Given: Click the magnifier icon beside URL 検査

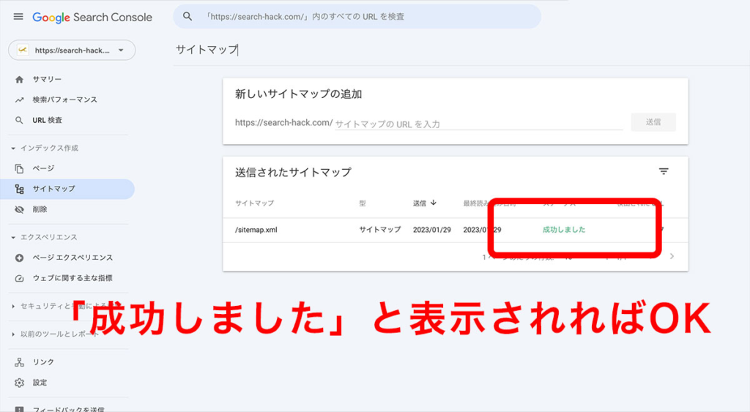Looking at the screenshot, I should pos(19,121).
